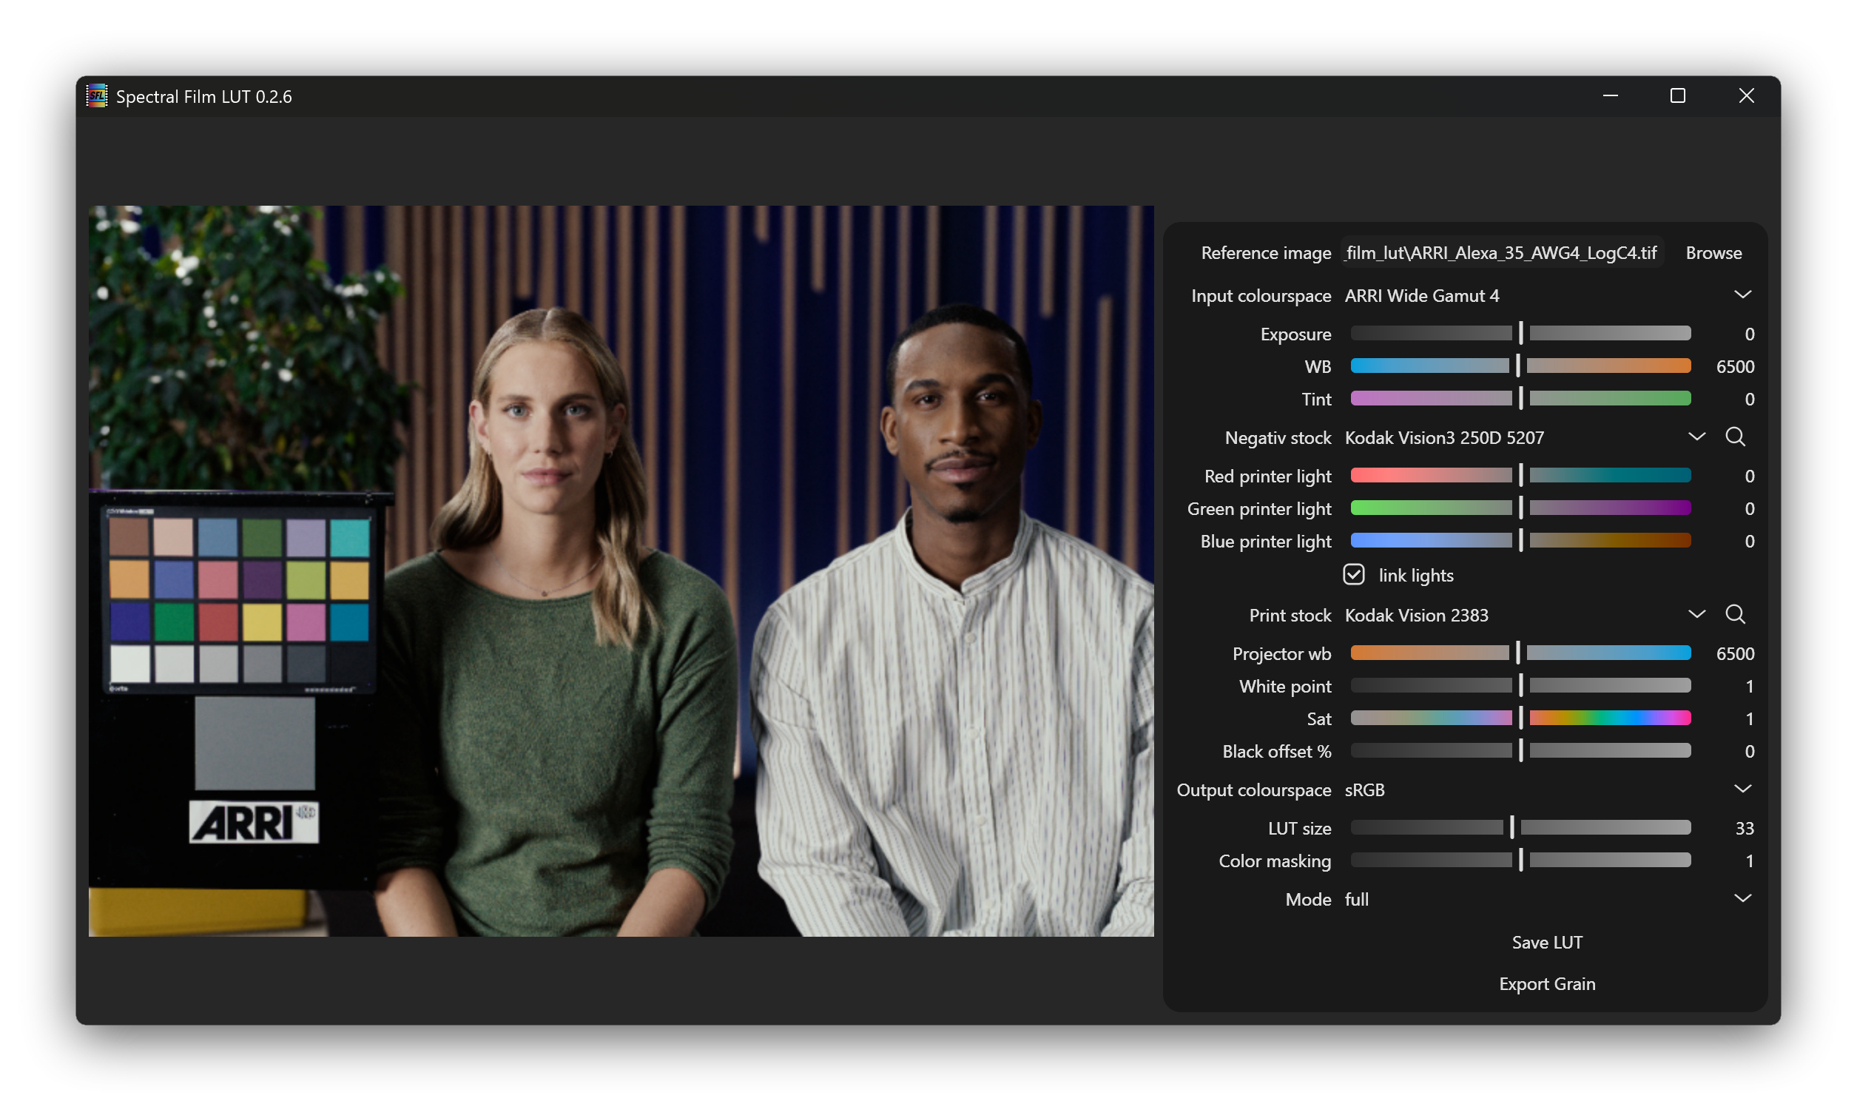Minimize the Spectral Film LUT window

point(1610,95)
